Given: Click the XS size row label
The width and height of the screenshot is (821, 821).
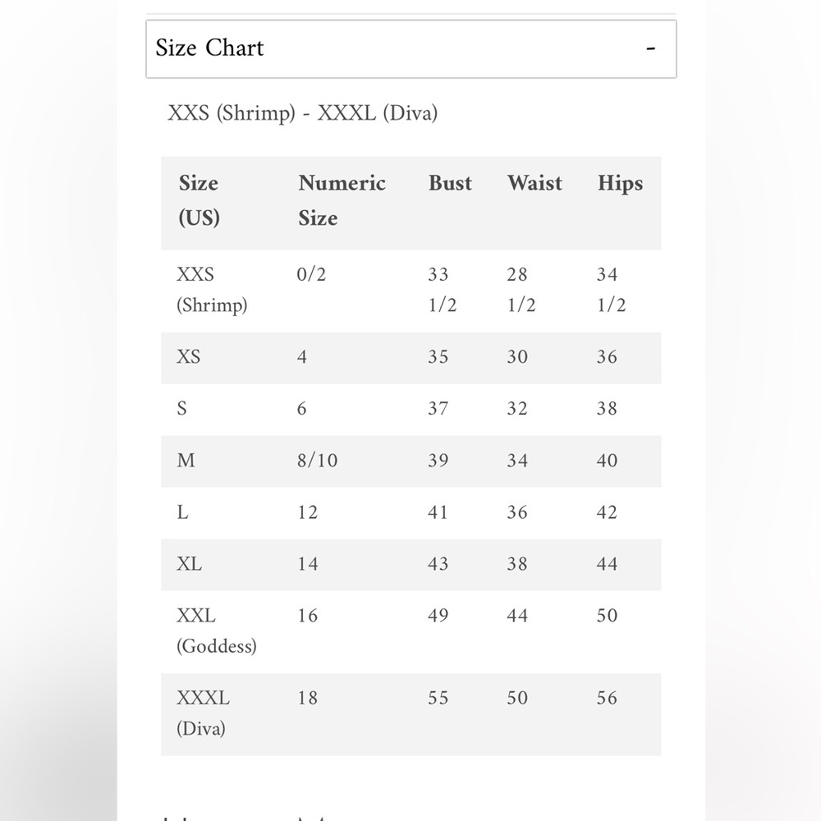Looking at the screenshot, I should coord(189,357).
